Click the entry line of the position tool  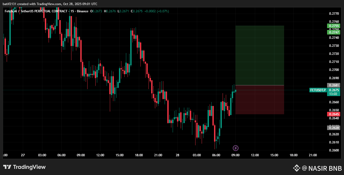[259, 85]
